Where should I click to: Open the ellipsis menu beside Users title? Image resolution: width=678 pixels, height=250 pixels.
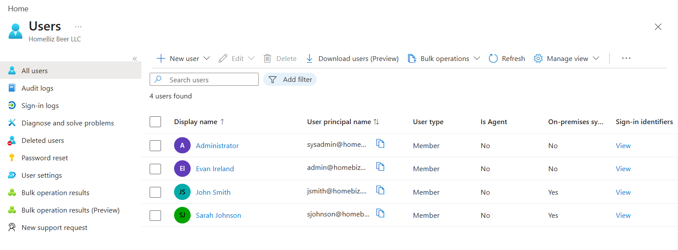point(78,27)
